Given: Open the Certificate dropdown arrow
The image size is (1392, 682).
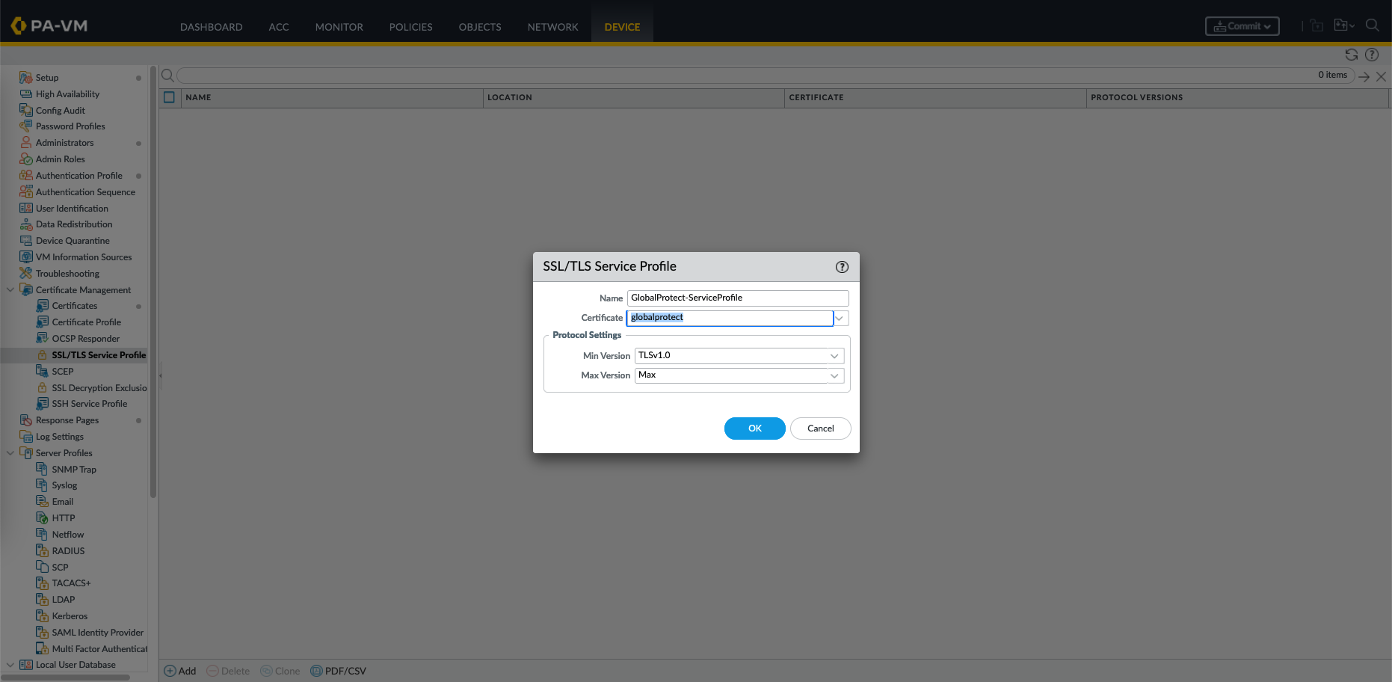Looking at the screenshot, I should point(840,319).
